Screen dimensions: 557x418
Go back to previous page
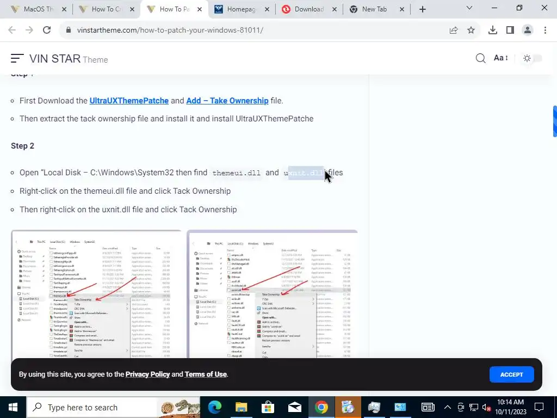click(12, 30)
